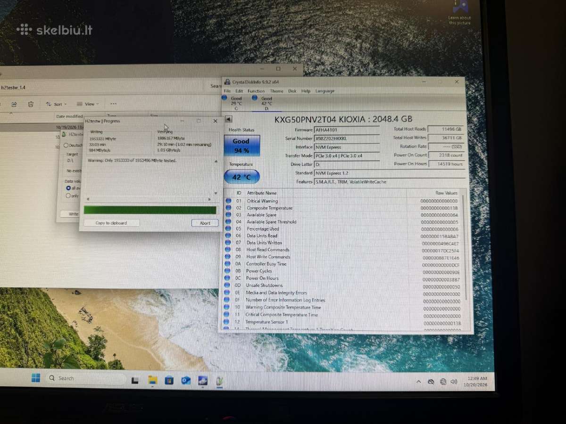566x424 pixels.
Task: Click the Serial Number field
Action: click(347, 139)
